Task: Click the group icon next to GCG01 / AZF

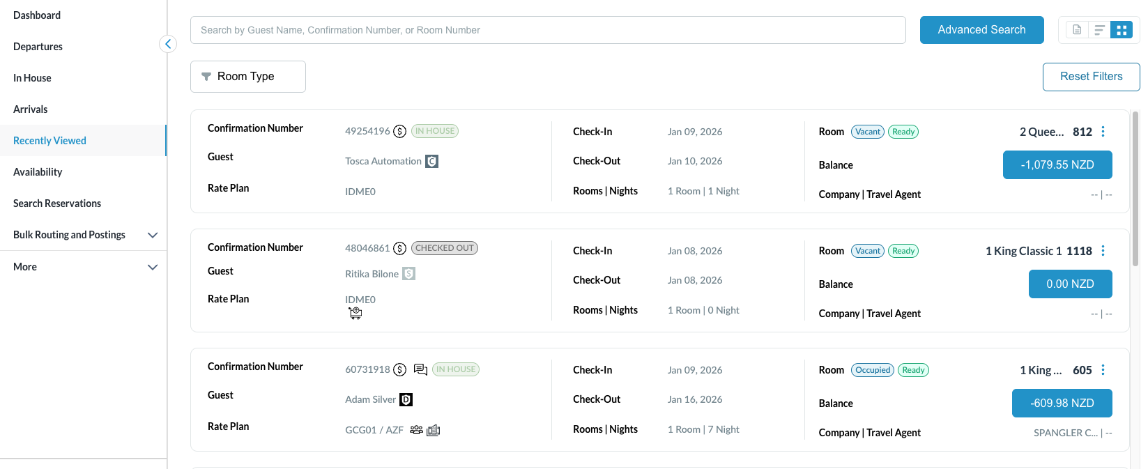Action: coord(416,430)
